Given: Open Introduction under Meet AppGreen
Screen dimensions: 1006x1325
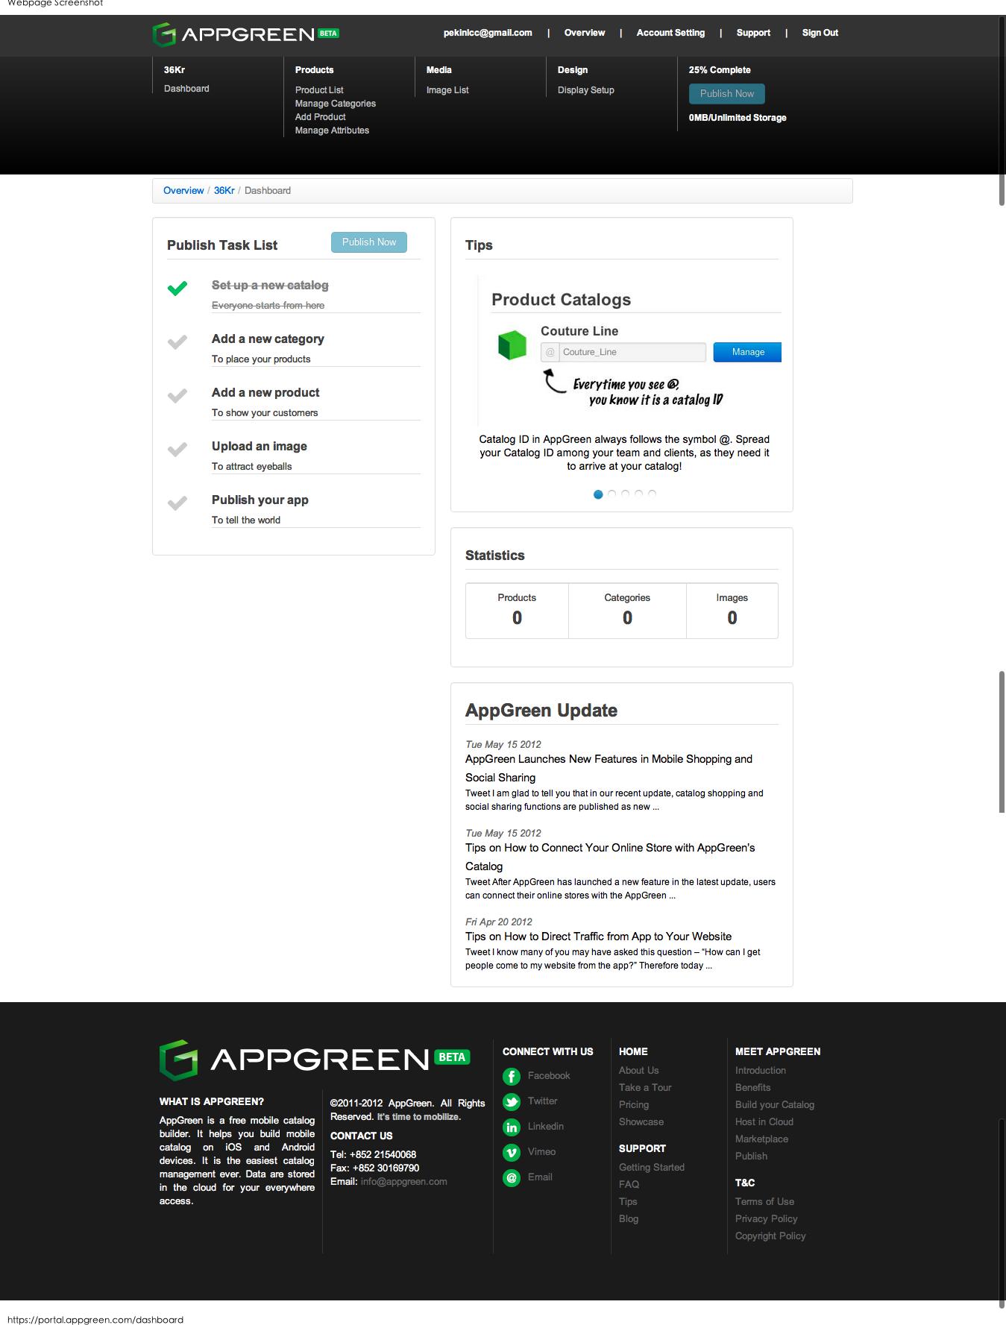Looking at the screenshot, I should [761, 1071].
